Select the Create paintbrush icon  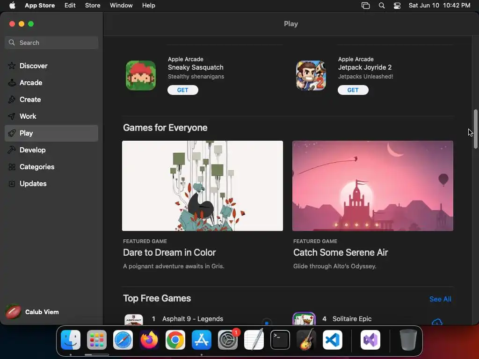tap(12, 100)
